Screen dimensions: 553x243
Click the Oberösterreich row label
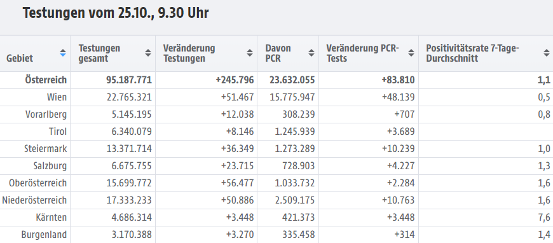pyautogui.click(x=38, y=183)
